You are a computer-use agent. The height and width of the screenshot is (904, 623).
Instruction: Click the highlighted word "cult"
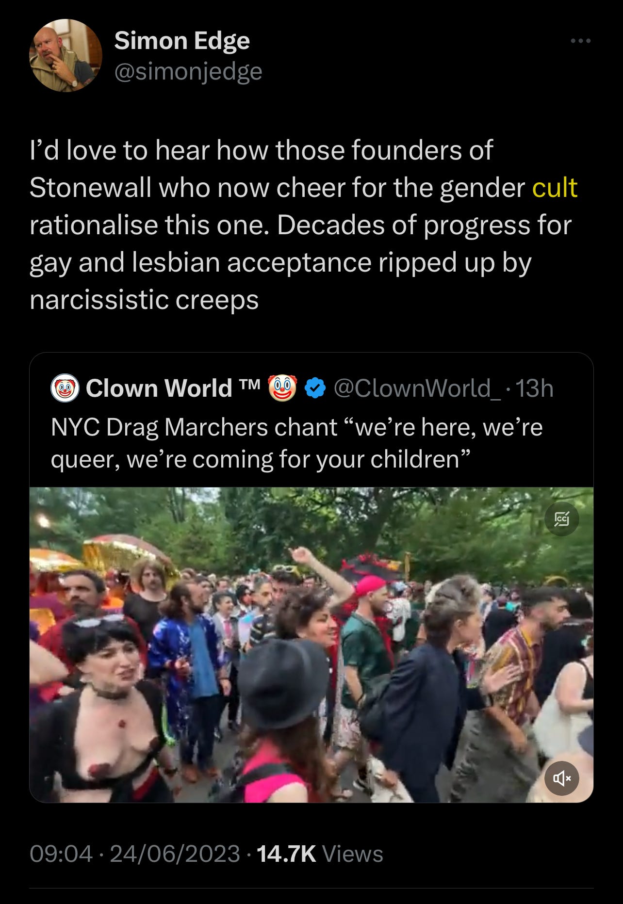(x=555, y=188)
